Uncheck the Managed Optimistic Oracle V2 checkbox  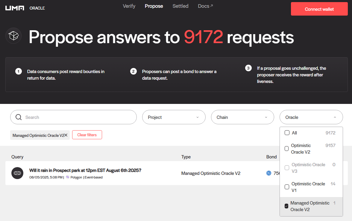(286, 206)
